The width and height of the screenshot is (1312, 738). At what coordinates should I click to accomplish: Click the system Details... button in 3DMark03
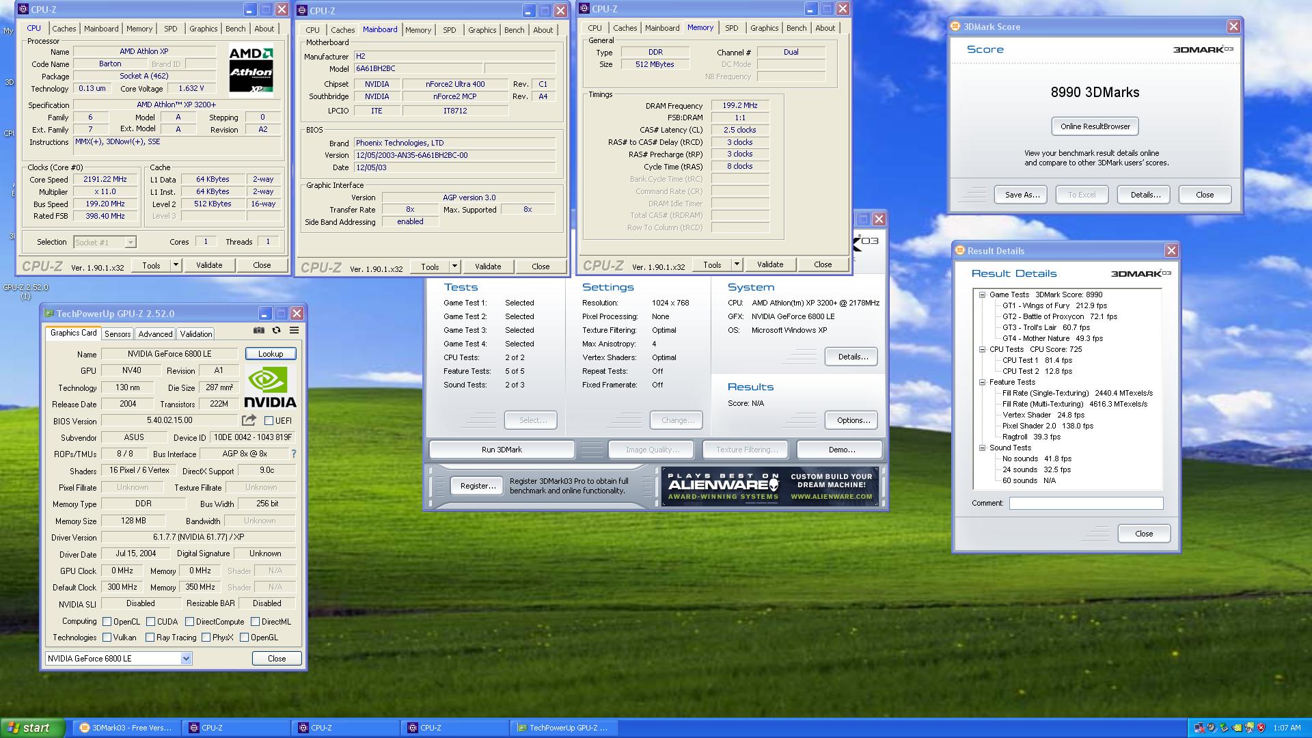851,357
